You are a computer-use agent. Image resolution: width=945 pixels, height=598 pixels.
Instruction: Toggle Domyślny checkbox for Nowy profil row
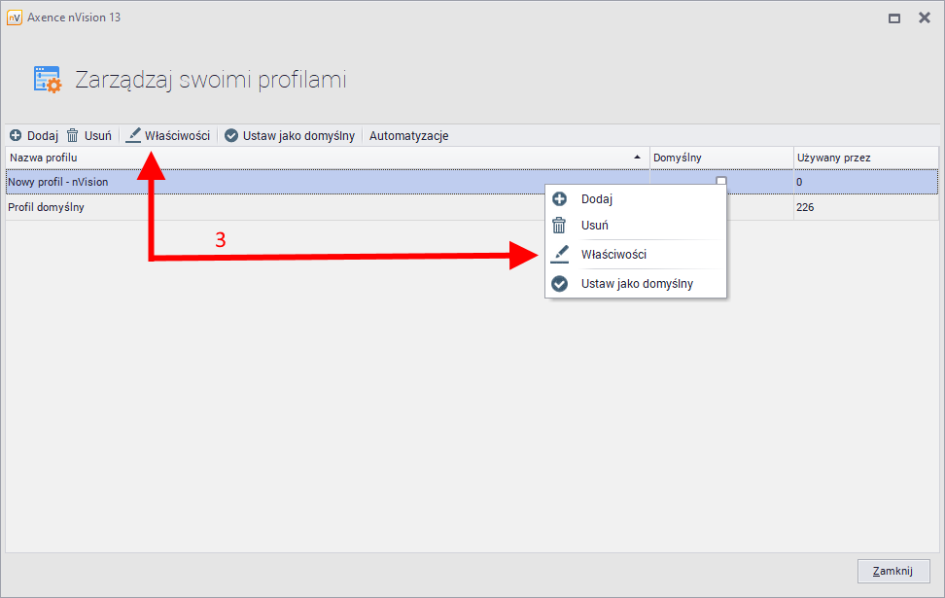pyautogui.click(x=721, y=181)
